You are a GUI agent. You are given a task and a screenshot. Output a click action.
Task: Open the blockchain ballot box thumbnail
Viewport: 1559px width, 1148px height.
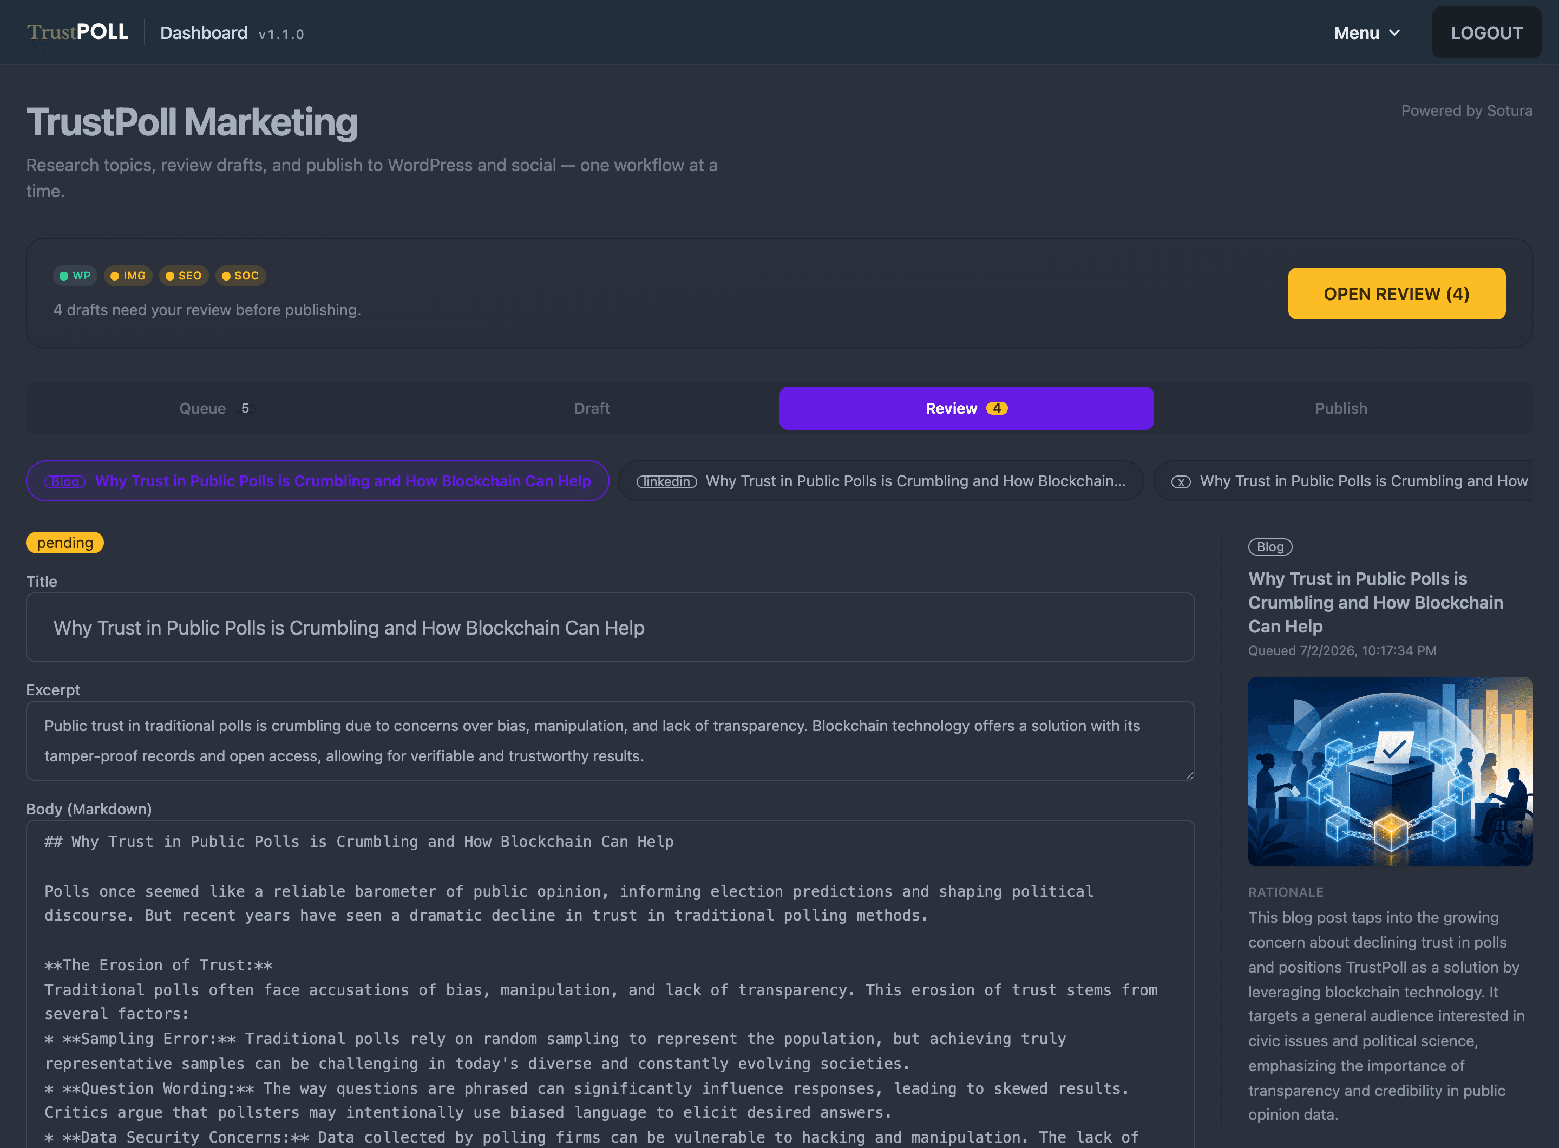(1390, 771)
